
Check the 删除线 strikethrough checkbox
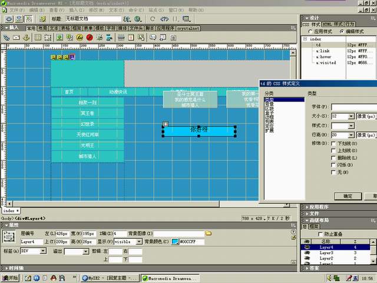(x=334, y=157)
